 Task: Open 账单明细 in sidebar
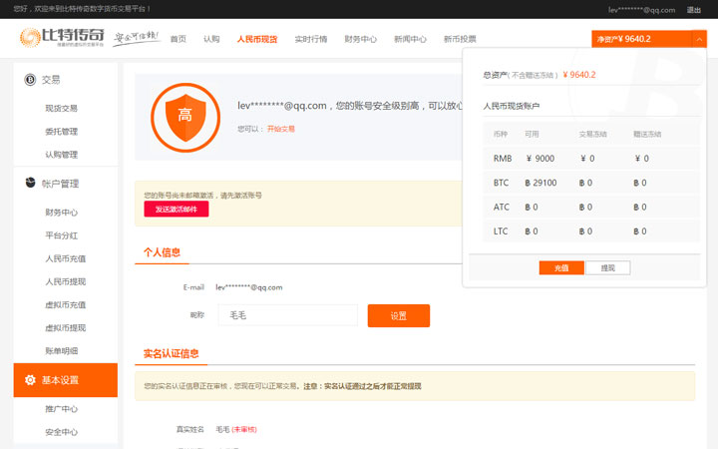coord(62,351)
